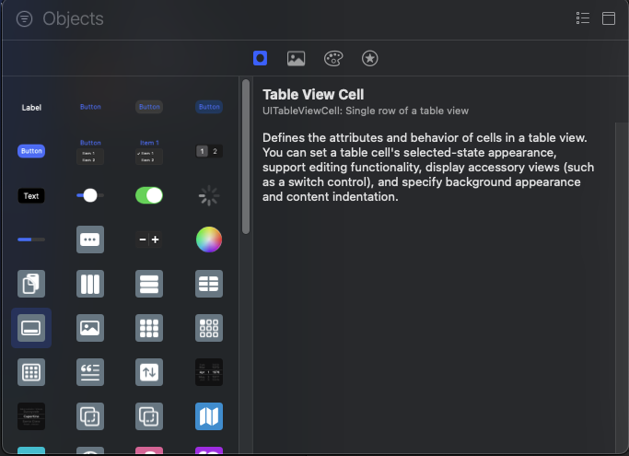Screen dimensions: 629x456
Task: Select the Scroll View arrows icon
Action: tap(149, 372)
